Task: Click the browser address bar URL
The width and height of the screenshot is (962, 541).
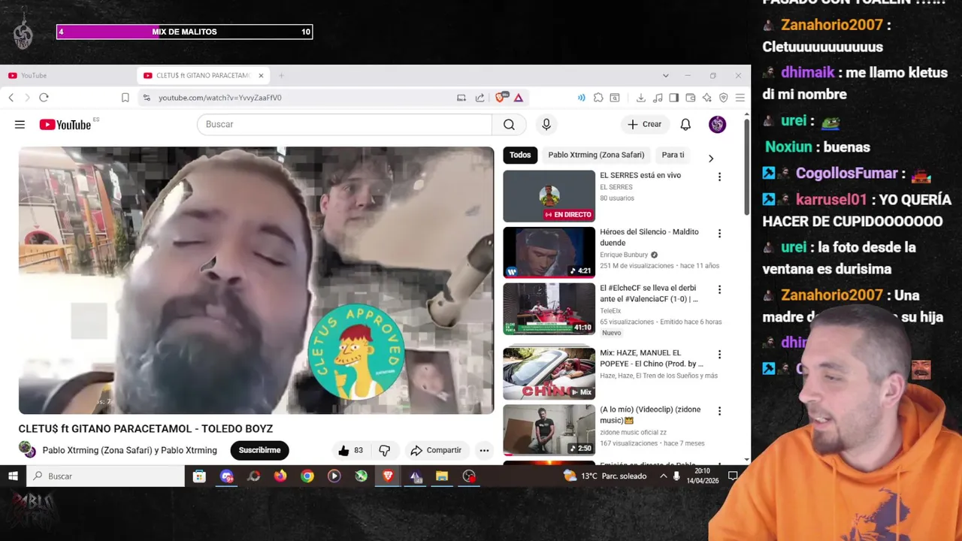Action: [x=219, y=98]
